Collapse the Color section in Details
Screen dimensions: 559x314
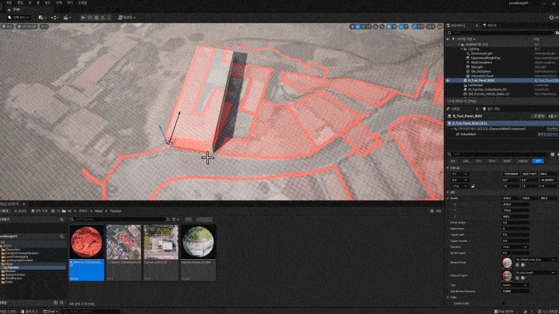tap(448, 297)
